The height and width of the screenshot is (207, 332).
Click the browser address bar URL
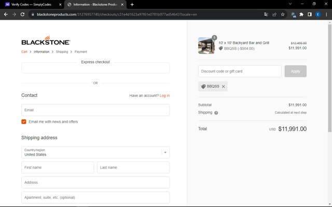click(x=117, y=14)
